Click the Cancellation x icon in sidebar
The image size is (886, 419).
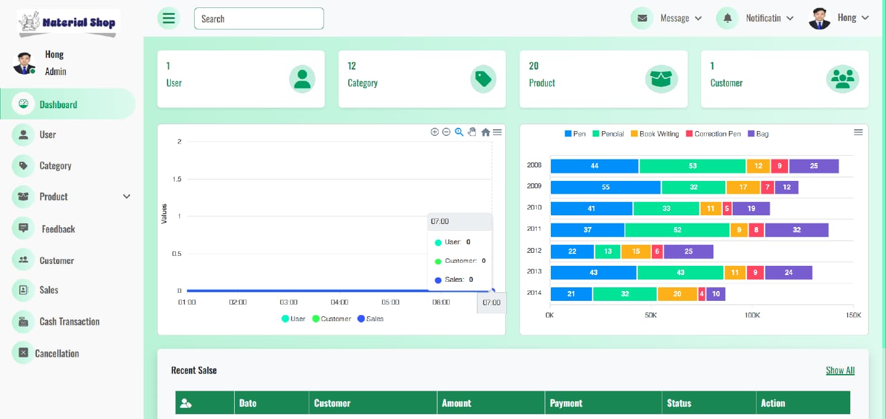coord(23,353)
